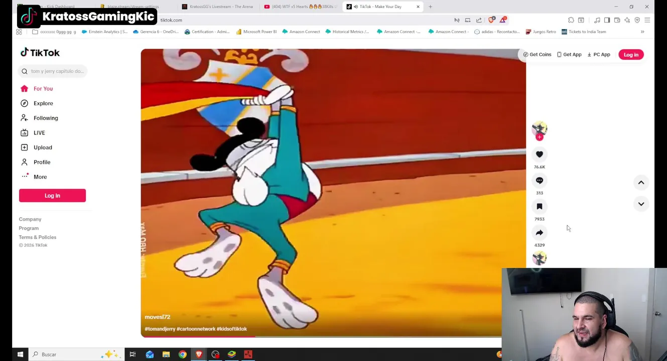
Task: Open File Explorer from taskbar
Action: click(x=166, y=354)
